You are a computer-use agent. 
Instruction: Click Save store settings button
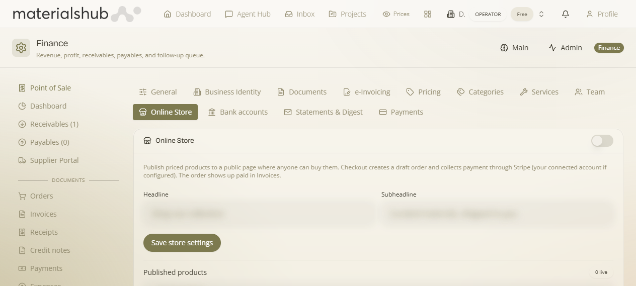click(182, 243)
